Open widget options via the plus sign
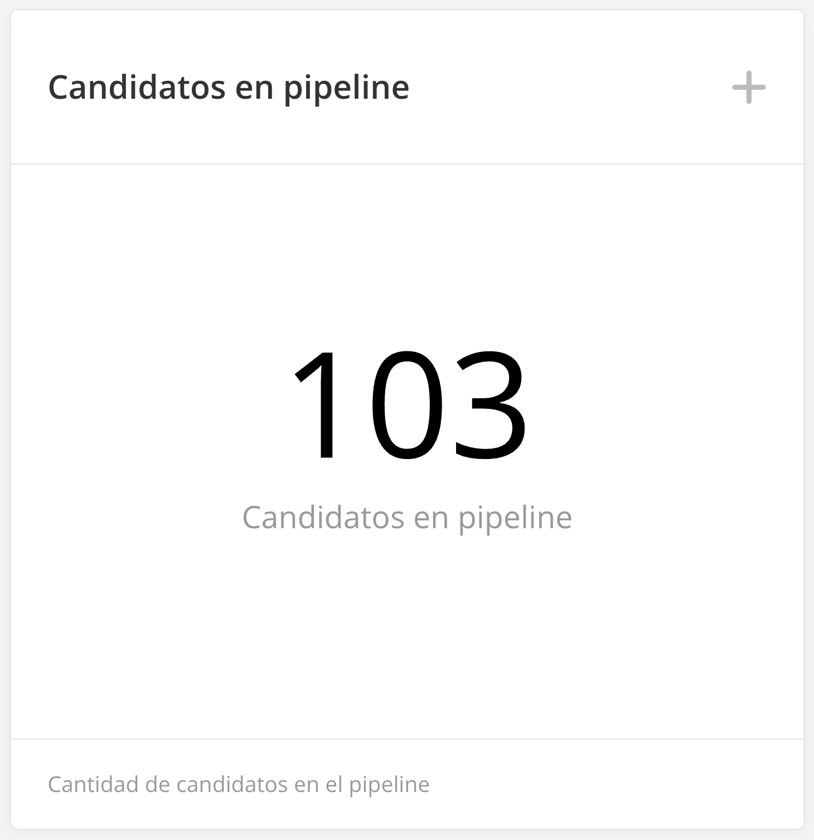 click(748, 88)
